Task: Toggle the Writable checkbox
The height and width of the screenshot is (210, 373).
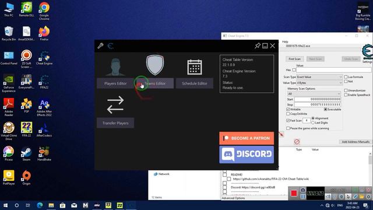Action: click(x=288, y=109)
